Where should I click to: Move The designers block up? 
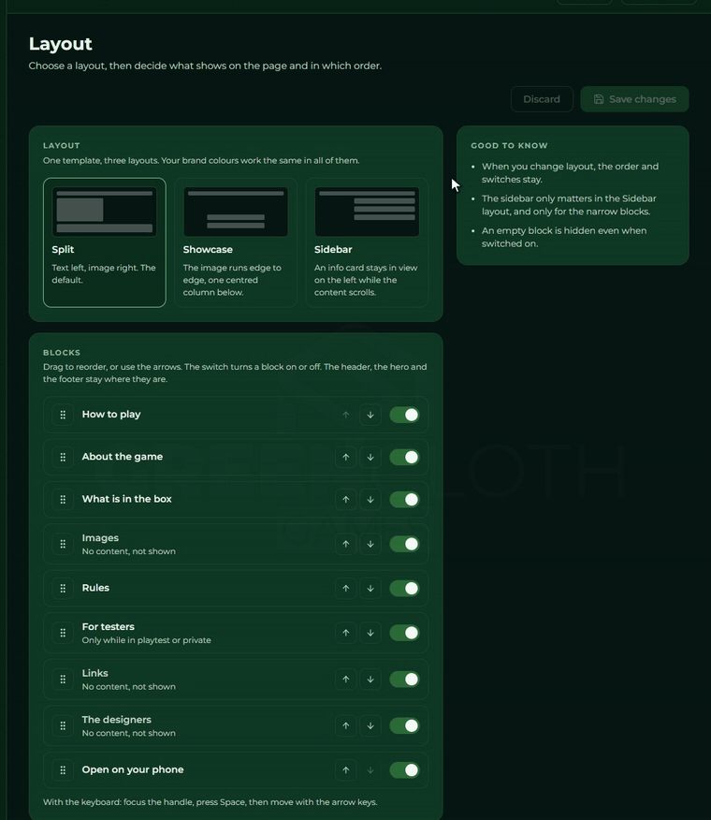pos(345,725)
